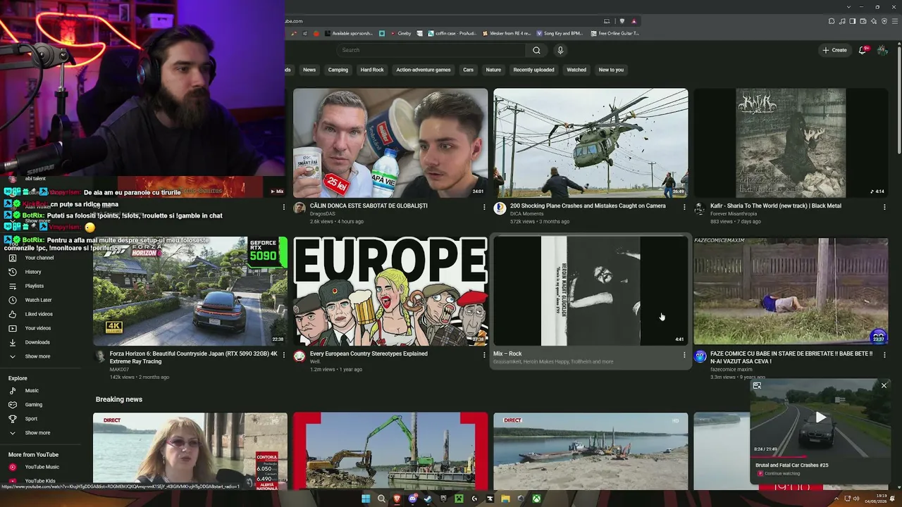Open the Forever Misanthropia channel link
The width and height of the screenshot is (902, 507).
pyautogui.click(x=734, y=213)
